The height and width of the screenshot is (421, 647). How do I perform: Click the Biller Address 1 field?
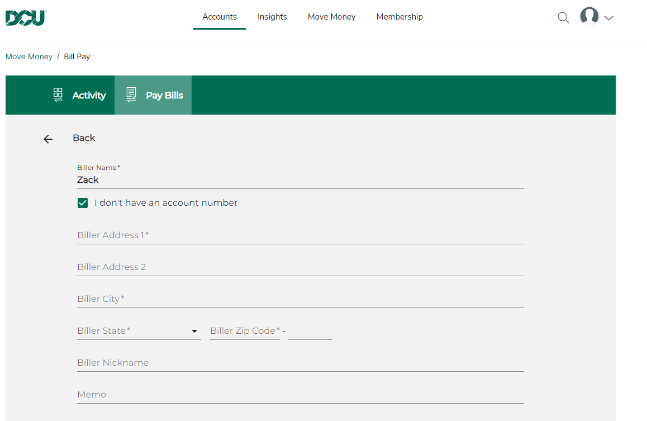pyautogui.click(x=300, y=235)
